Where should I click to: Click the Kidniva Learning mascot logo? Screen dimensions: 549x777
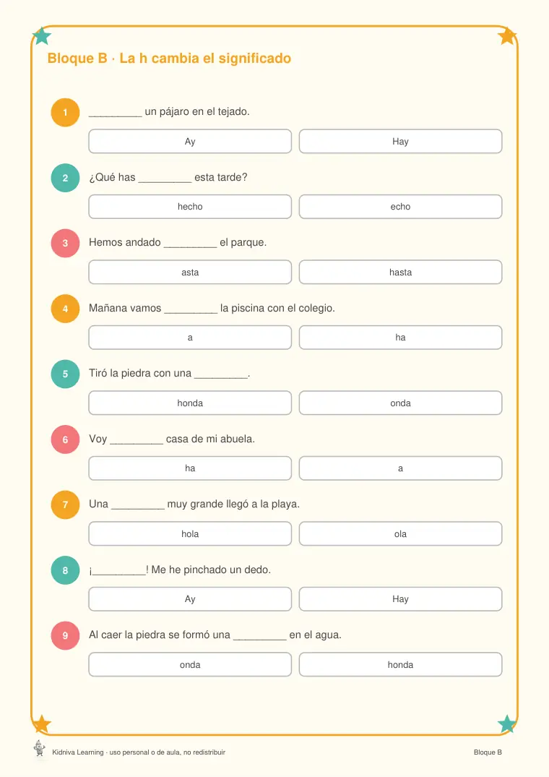39,748
